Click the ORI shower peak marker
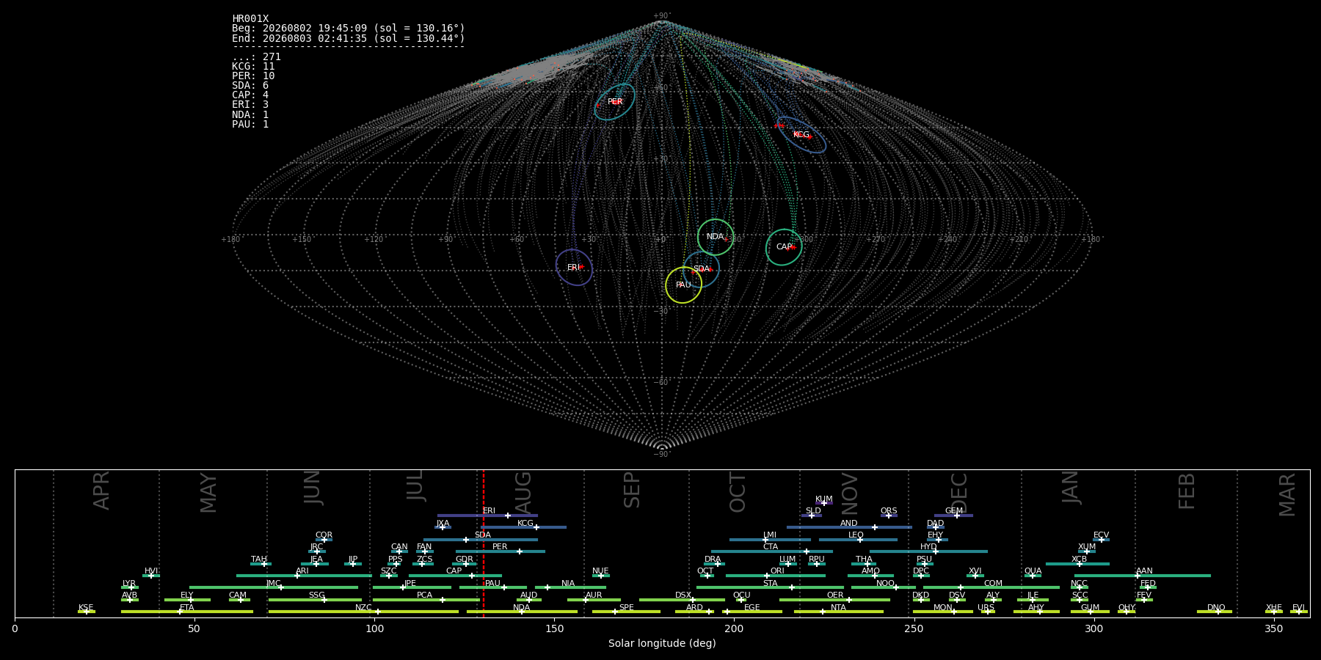Image resolution: width=1321 pixels, height=660 pixels. coord(767,576)
